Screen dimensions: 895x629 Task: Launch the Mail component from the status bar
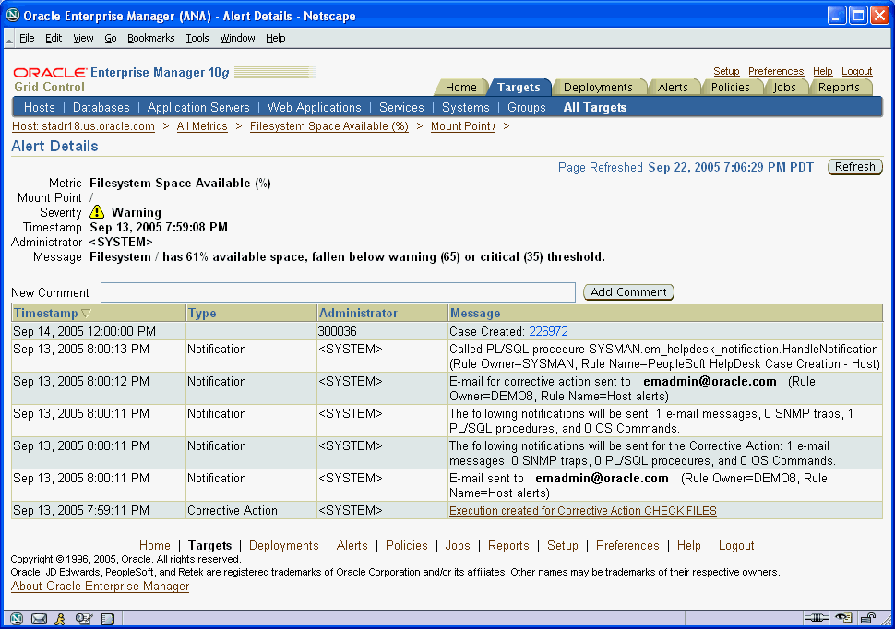pos(39,618)
